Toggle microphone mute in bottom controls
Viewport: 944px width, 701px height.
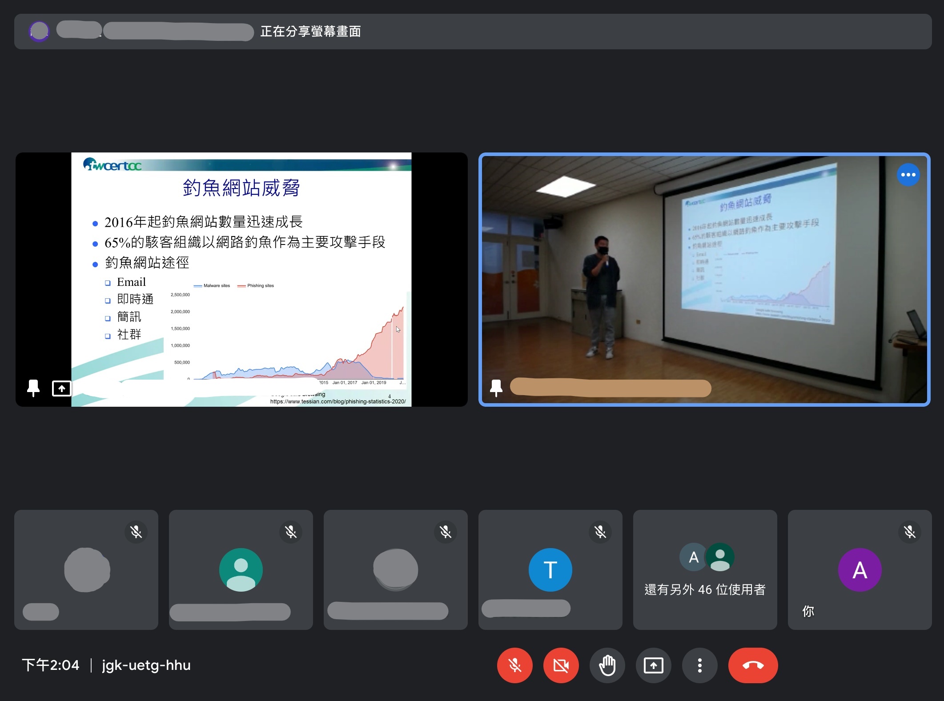[514, 665]
